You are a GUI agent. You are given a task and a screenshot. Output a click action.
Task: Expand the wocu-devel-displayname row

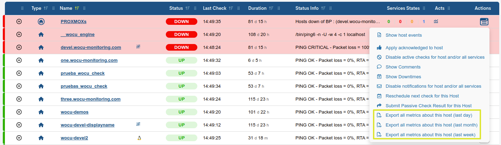(19, 125)
